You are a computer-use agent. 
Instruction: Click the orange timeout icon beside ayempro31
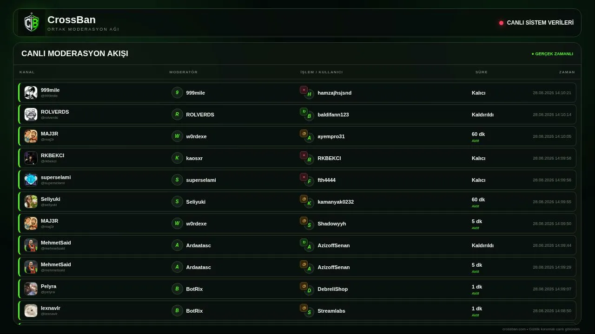click(x=304, y=134)
